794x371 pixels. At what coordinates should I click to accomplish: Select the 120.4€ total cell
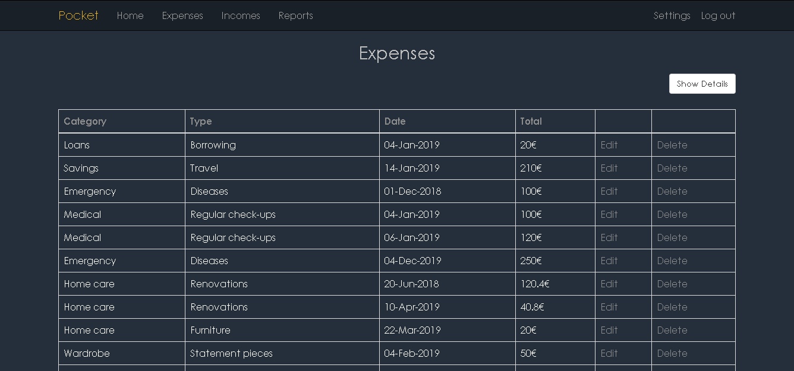(555, 284)
